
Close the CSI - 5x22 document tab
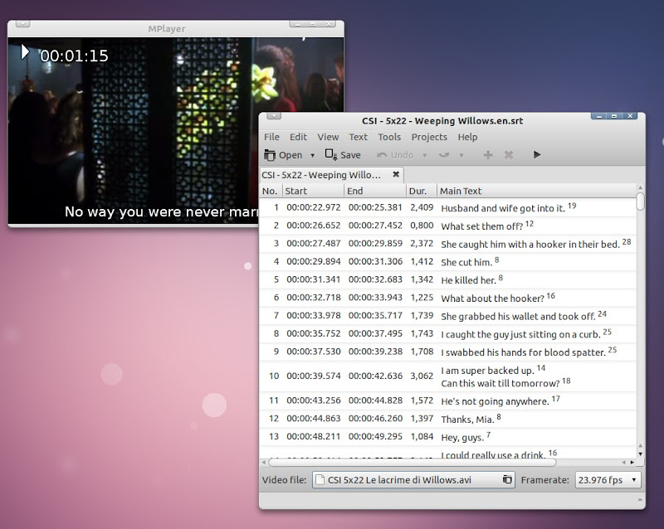point(396,174)
